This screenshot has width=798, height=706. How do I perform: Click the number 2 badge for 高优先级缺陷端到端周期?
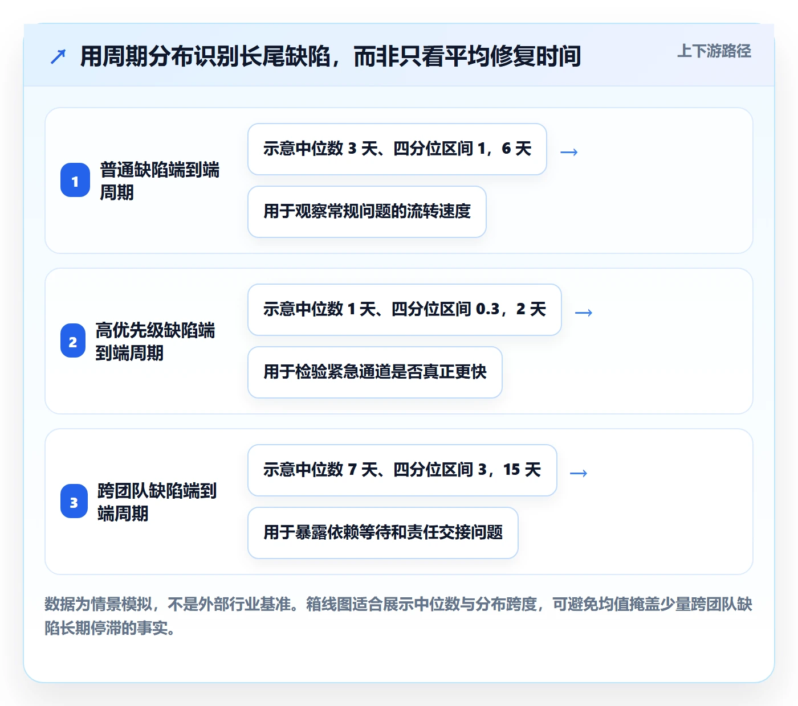pyautogui.click(x=73, y=341)
